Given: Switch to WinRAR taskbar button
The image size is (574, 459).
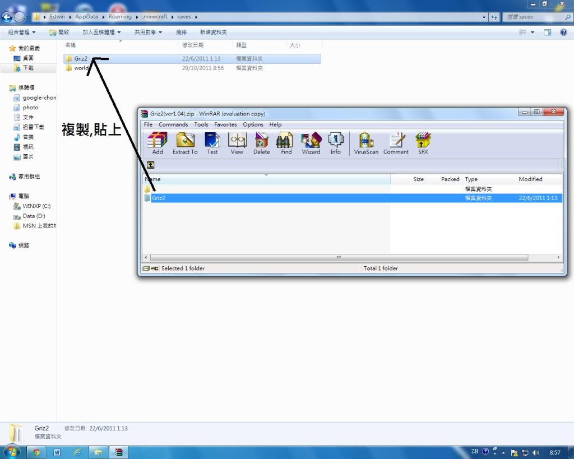Looking at the screenshot, I should pyautogui.click(x=119, y=452).
